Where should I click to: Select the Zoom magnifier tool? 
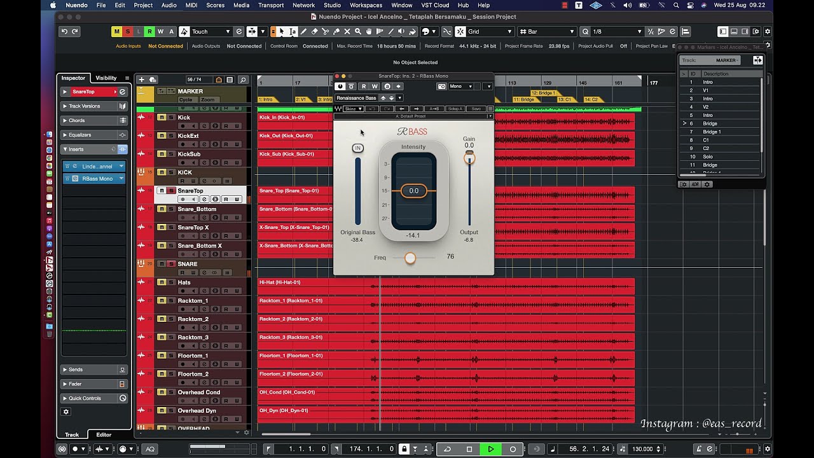(x=358, y=31)
